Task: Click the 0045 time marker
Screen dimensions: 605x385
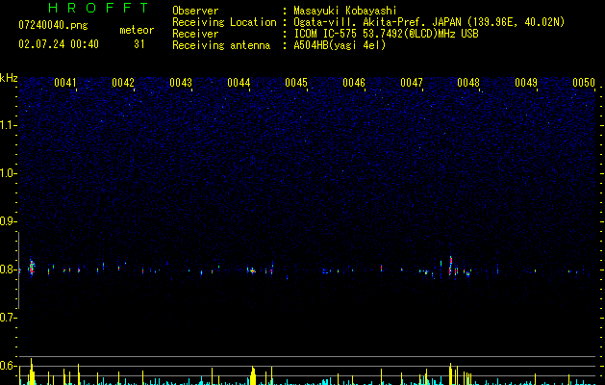Action: (296, 83)
